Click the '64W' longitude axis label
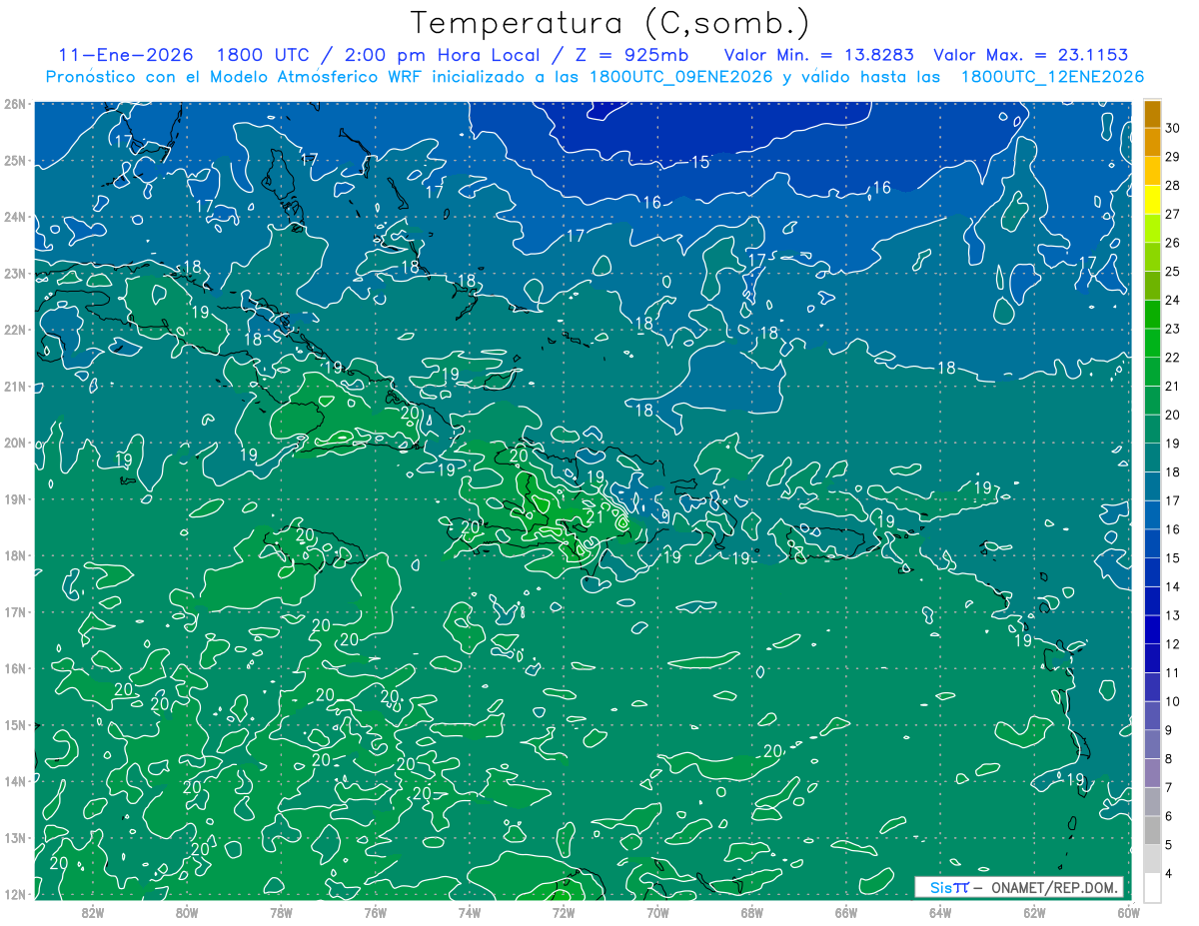The height and width of the screenshot is (926, 1199). coord(940,912)
